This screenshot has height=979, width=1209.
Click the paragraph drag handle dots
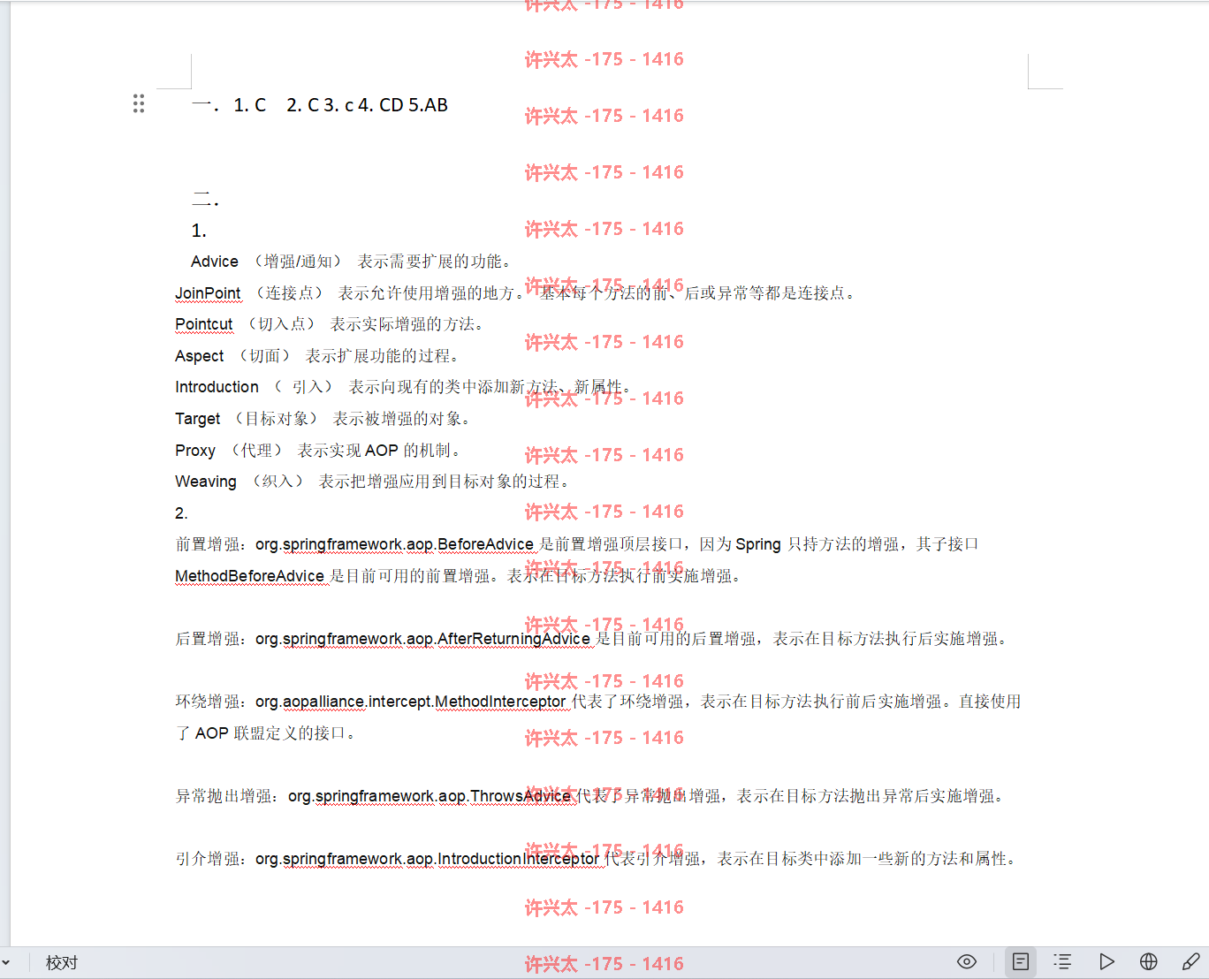(x=139, y=103)
